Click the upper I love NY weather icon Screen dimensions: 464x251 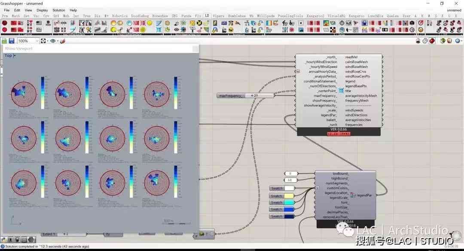tap(30, 23)
